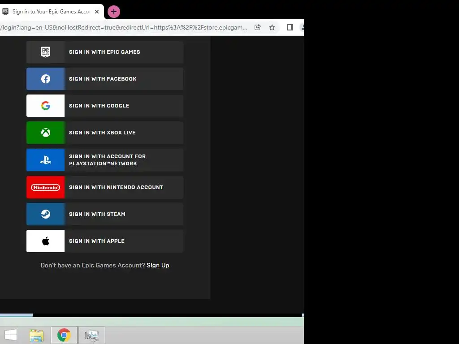Click the Apple logo icon
The width and height of the screenshot is (459, 344).
(x=45, y=241)
